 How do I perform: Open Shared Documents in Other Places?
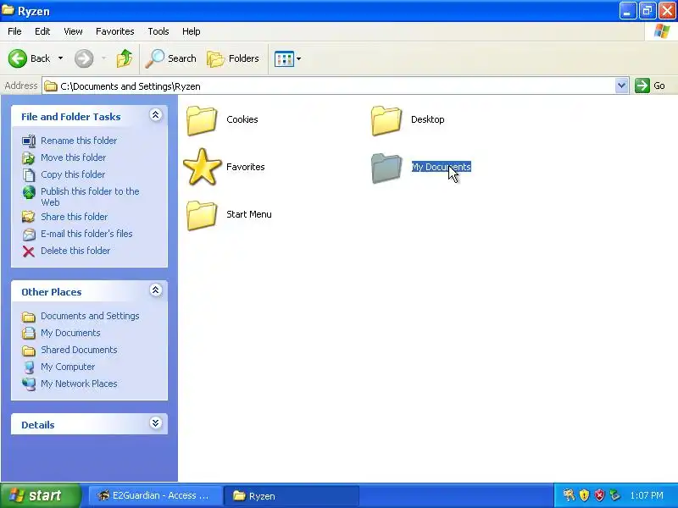click(79, 350)
